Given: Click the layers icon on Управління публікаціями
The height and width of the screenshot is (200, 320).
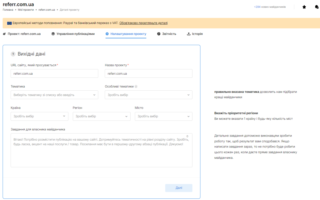Looking at the screenshot, I should tap(53, 34).
